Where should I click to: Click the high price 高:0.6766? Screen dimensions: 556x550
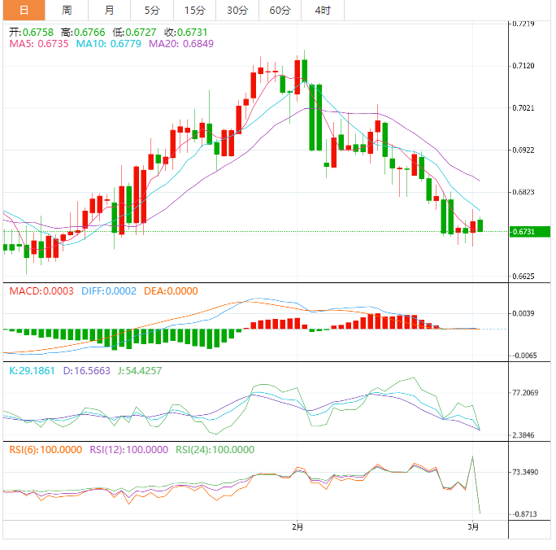[x=83, y=33]
